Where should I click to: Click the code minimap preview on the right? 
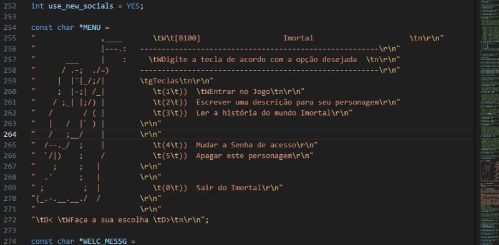[490, 122]
